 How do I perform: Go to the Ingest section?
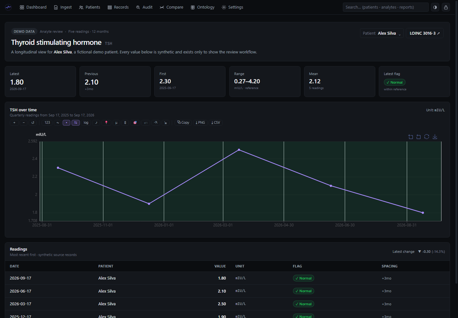pyautogui.click(x=63, y=7)
